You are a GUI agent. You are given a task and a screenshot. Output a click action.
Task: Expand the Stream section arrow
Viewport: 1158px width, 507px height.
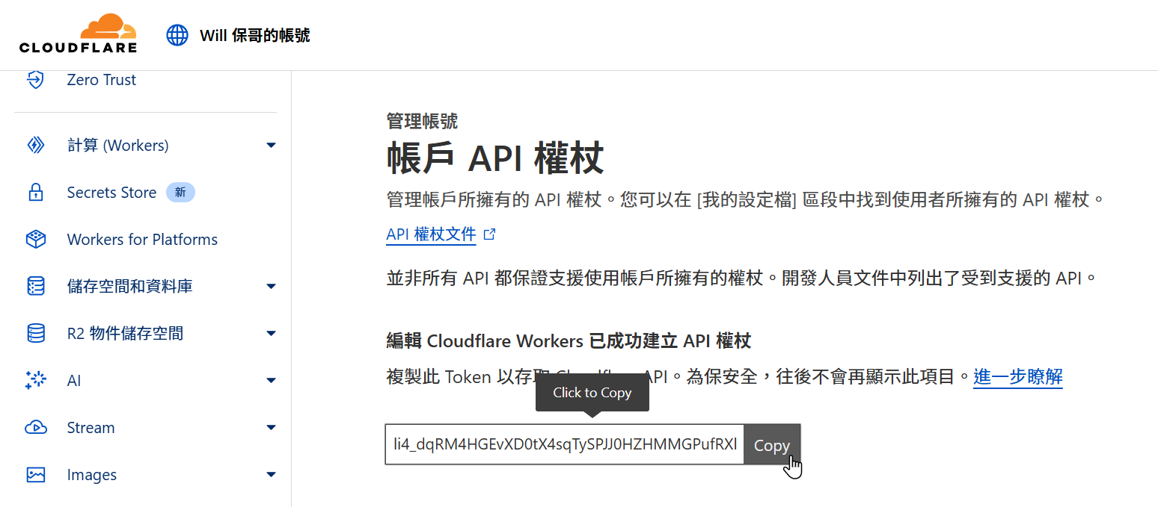coord(272,428)
